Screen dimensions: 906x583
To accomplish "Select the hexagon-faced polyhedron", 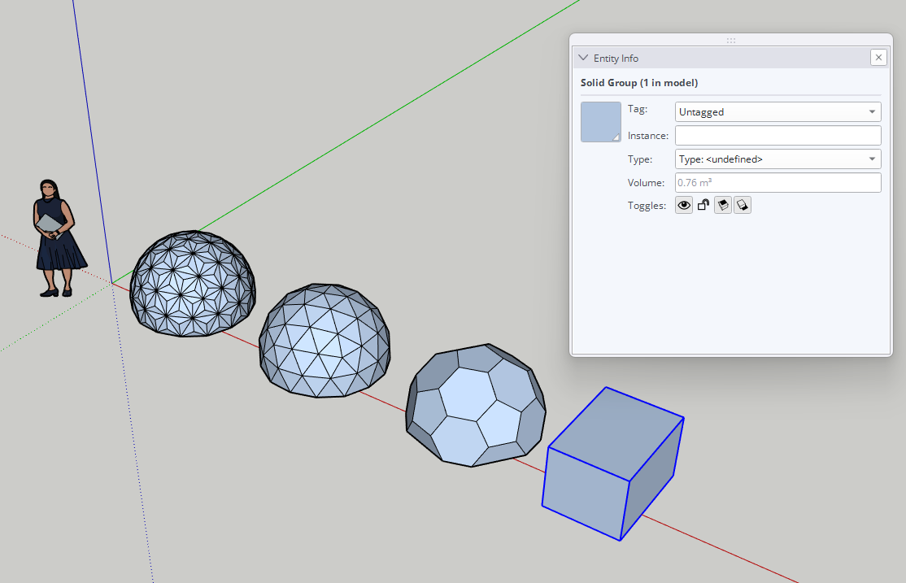I will [476, 405].
